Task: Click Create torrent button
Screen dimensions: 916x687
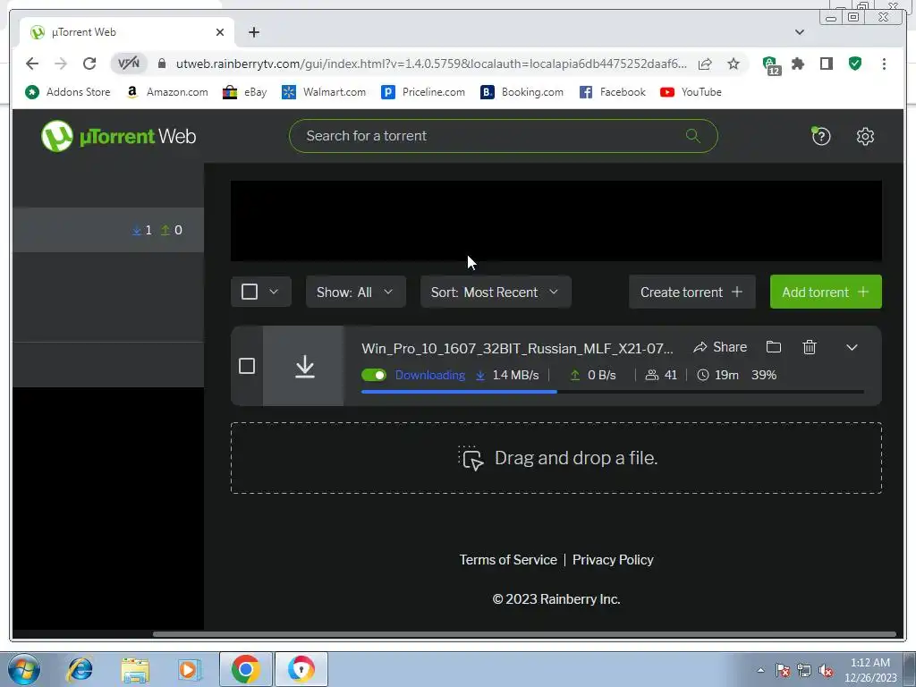Action: [x=691, y=293]
